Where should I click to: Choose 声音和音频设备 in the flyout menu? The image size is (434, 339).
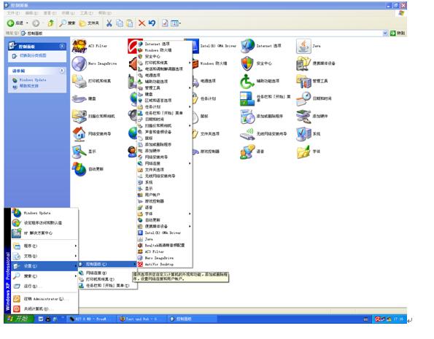tap(164, 132)
